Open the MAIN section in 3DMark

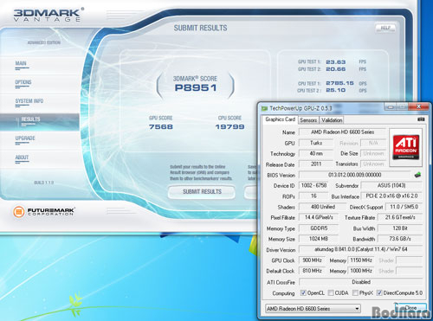click(x=21, y=63)
